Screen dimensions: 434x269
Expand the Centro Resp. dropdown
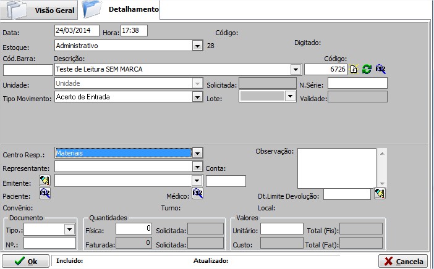(x=197, y=153)
